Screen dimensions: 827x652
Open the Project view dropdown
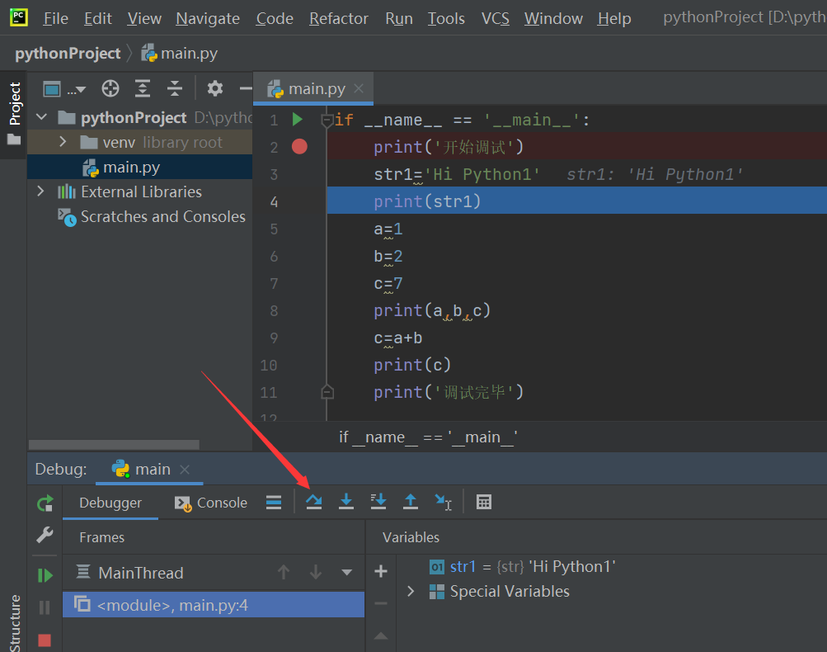63,88
